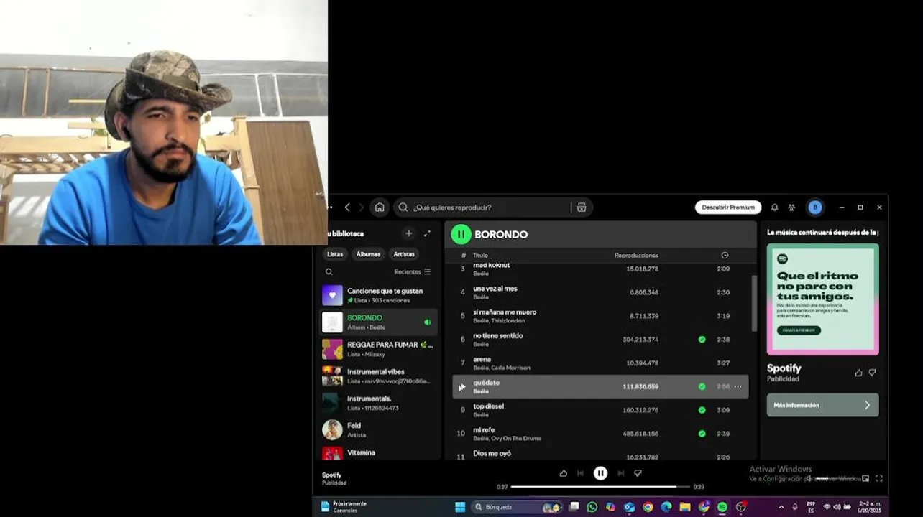Open WhatsApp from taskbar
This screenshot has height=517, width=923.
[x=592, y=507]
